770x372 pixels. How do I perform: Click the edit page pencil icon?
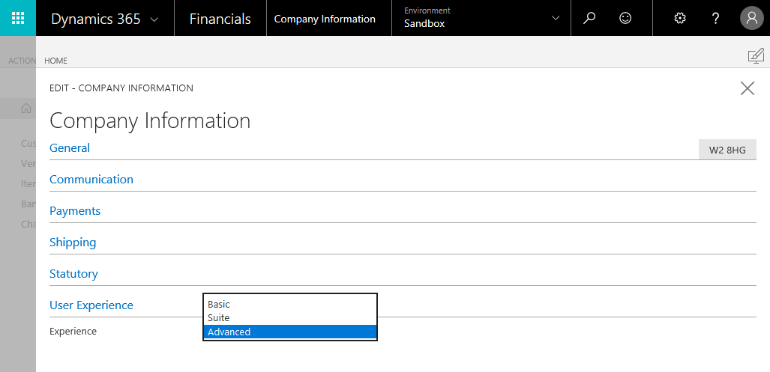[755, 56]
